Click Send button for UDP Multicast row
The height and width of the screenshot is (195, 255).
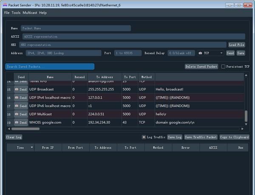click(x=21, y=114)
